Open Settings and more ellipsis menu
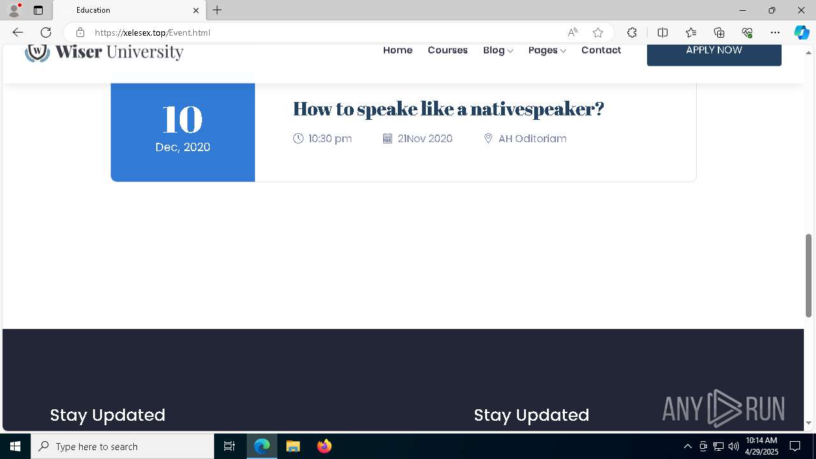Image resolution: width=816 pixels, height=459 pixels. coord(775,33)
